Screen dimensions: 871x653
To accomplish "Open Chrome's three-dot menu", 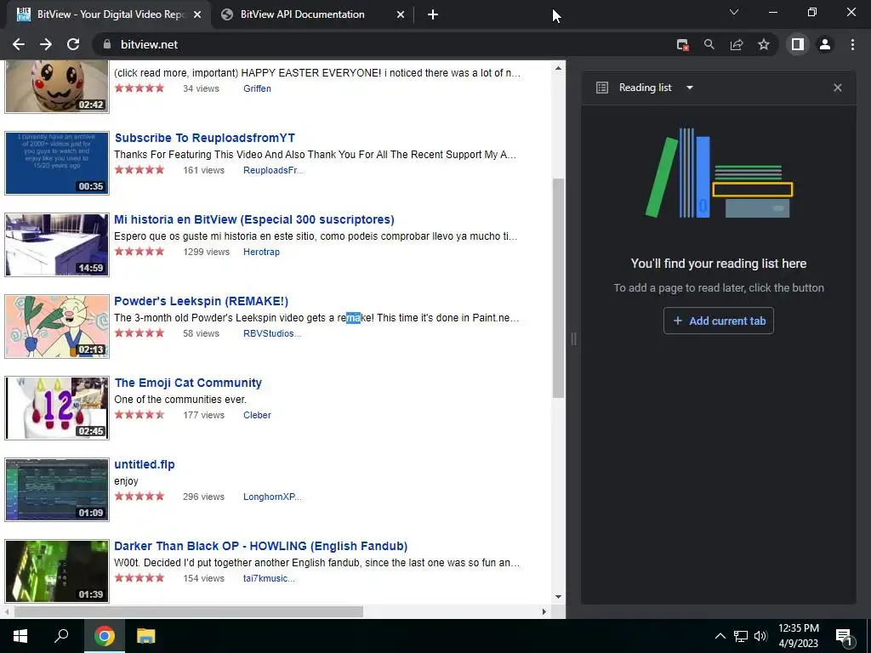I will 852,44.
